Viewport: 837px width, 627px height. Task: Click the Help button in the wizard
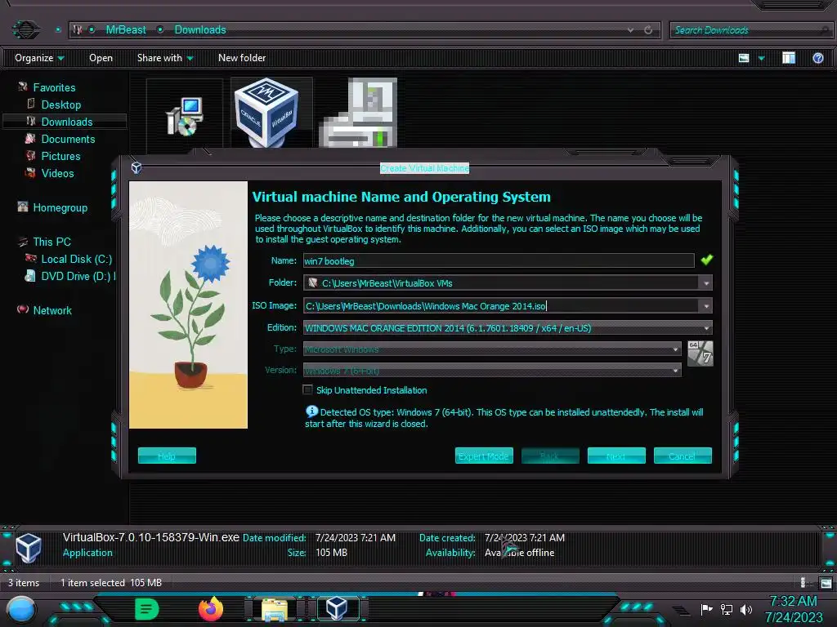coord(167,456)
